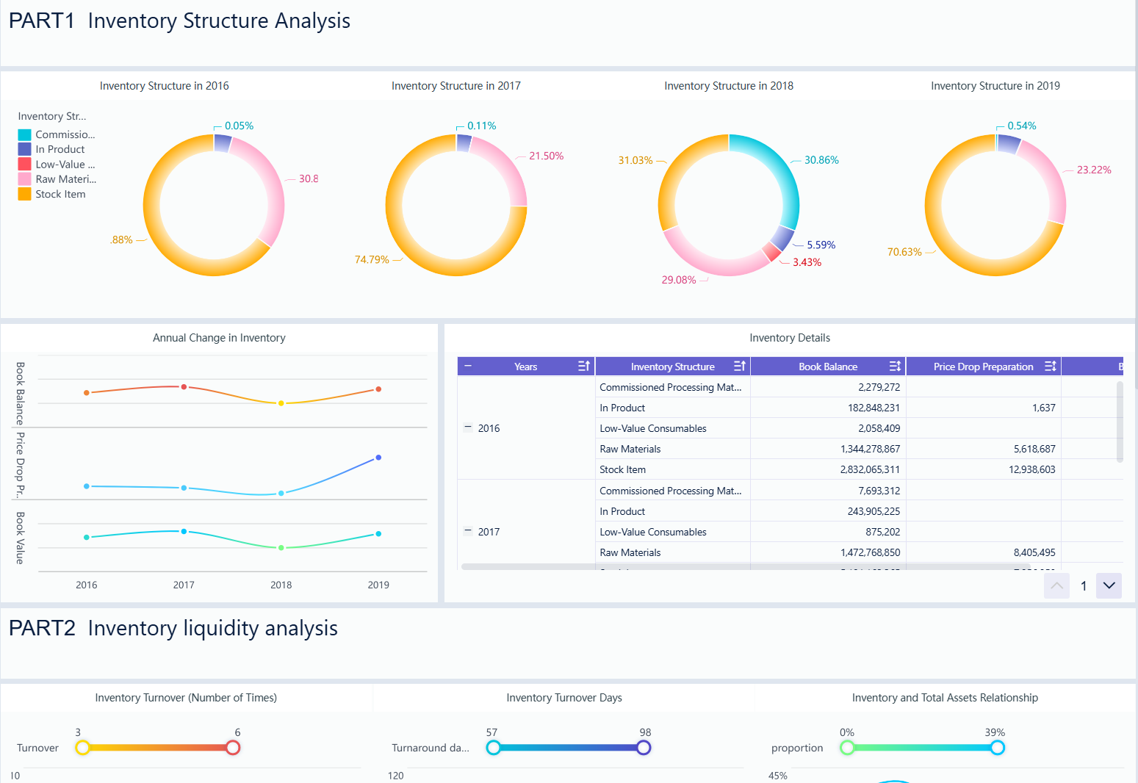
Task: Sort the Years column in Inventory Details
Action: (584, 366)
